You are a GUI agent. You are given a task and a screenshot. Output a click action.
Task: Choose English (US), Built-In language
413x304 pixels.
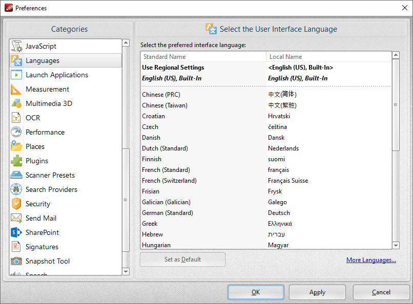(x=266, y=78)
